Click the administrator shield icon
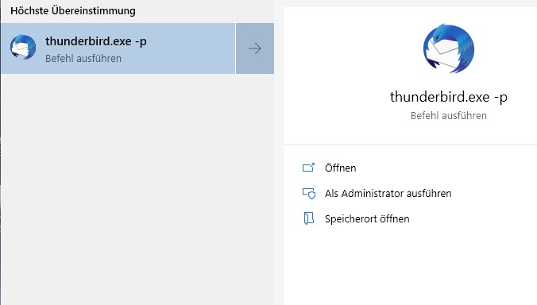 click(x=309, y=194)
